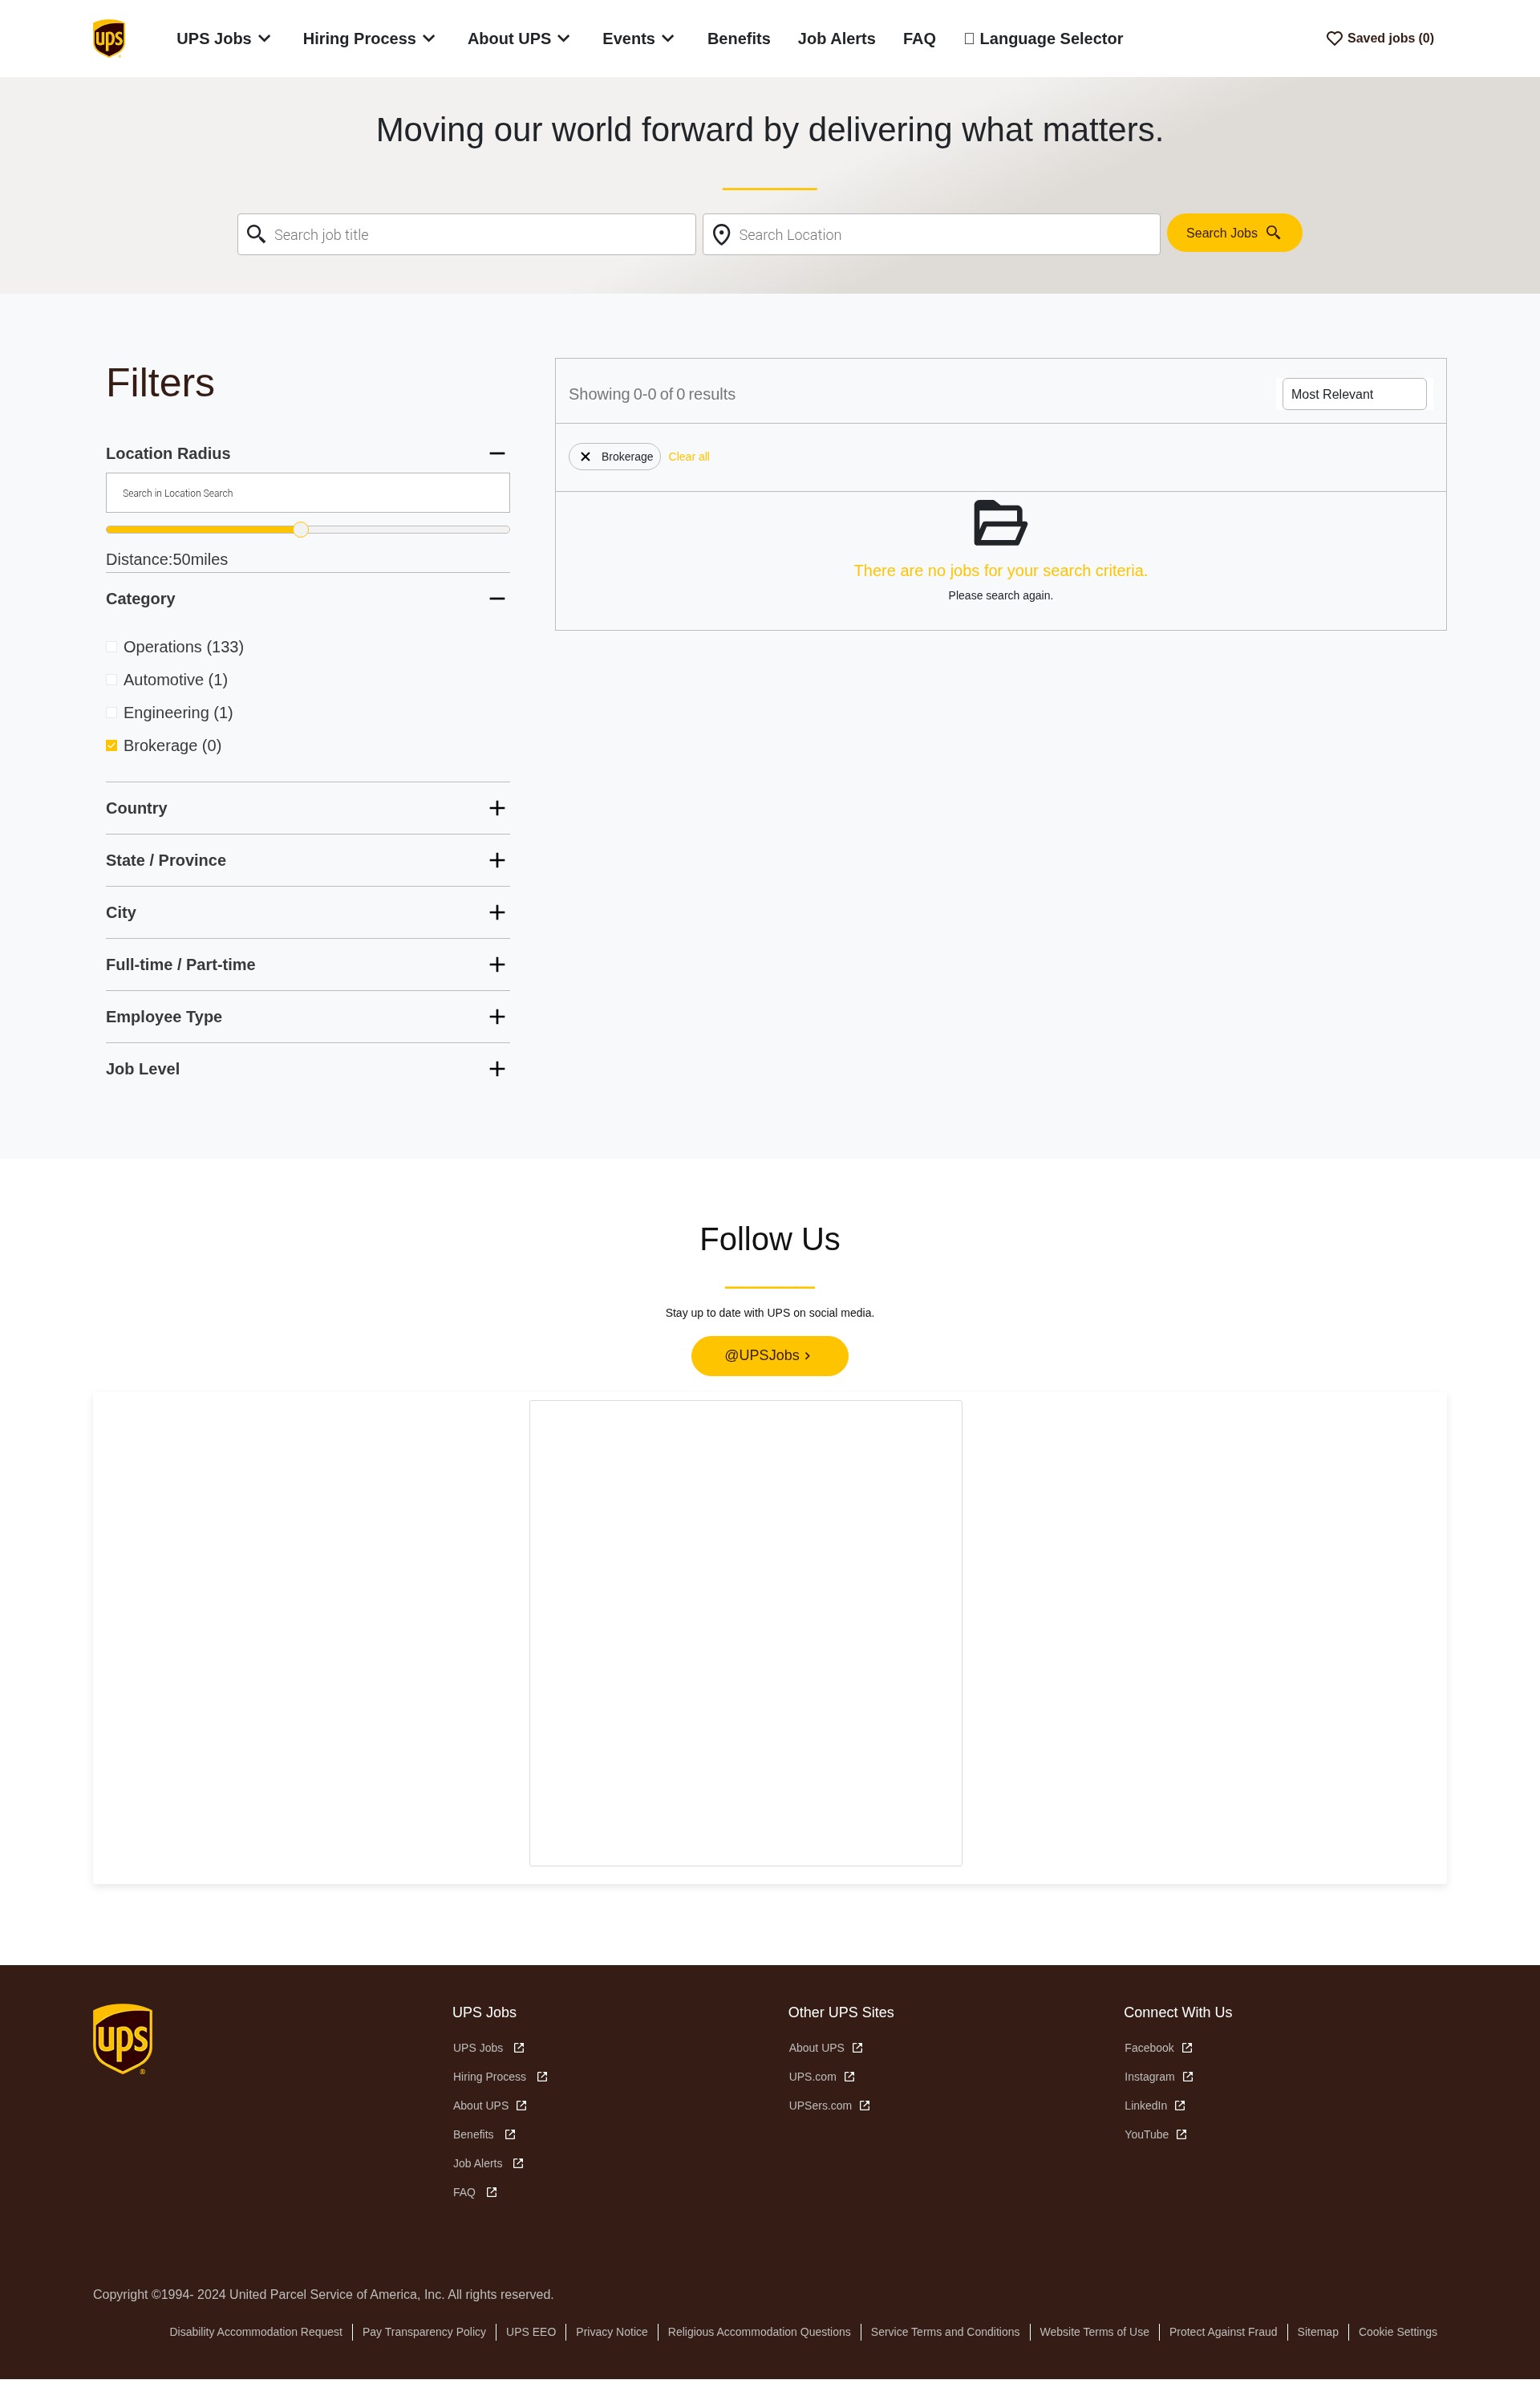Expand the Full-time / Part-time filter
The width and height of the screenshot is (1540, 2392).
click(497, 965)
